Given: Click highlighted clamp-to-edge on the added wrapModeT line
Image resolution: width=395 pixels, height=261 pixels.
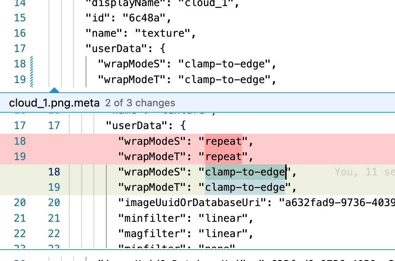Looking at the screenshot, I should [245, 187].
